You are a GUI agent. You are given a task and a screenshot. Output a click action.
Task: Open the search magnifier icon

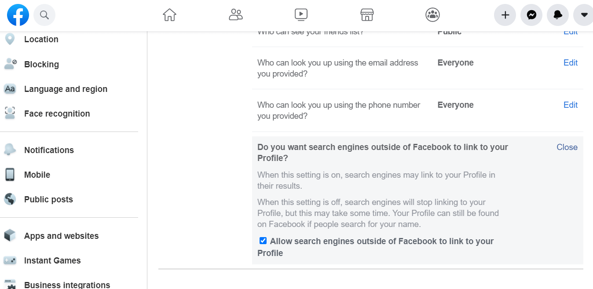coord(44,15)
